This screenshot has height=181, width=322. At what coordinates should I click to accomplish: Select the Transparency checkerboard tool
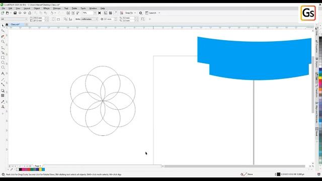point(3,96)
